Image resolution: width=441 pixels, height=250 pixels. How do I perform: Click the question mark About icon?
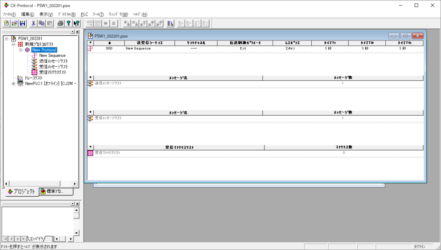(68, 23)
